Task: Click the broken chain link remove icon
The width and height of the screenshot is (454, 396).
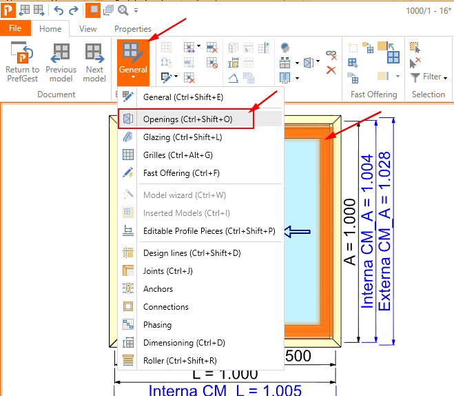Action: (331, 55)
